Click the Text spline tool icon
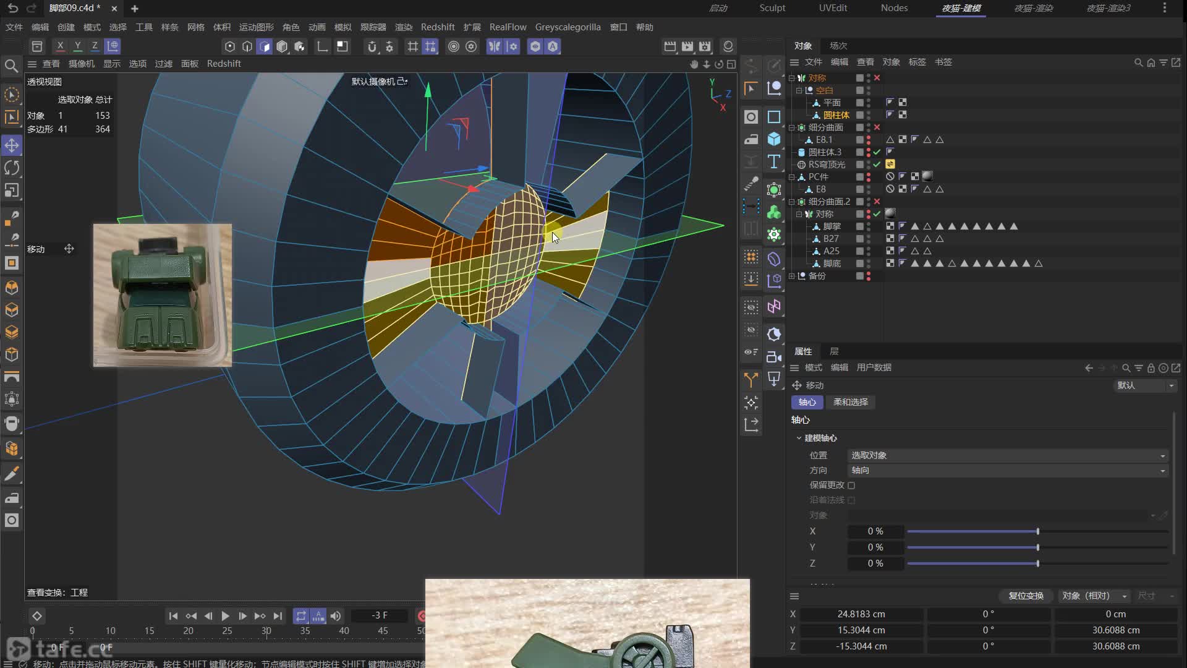The height and width of the screenshot is (668, 1187). point(774,162)
